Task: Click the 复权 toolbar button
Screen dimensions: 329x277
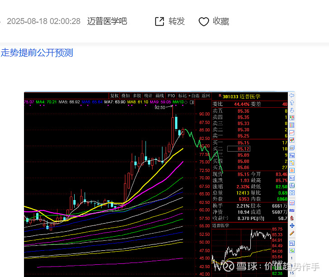Action: [x=114, y=96]
